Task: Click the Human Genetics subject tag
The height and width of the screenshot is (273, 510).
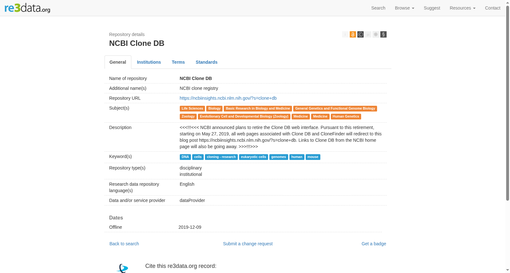Action: click(346, 117)
